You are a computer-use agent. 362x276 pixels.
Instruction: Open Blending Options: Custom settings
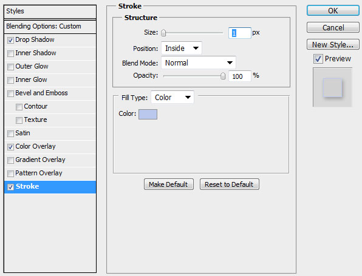[50, 27]
